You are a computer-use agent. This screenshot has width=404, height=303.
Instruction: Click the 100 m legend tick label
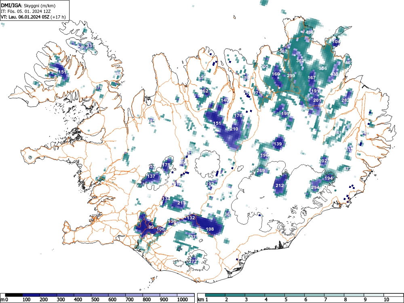click(27, 300)
